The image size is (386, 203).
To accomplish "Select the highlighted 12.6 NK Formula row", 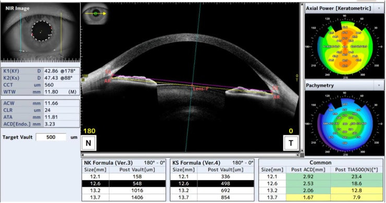I will tap(124, 183).
